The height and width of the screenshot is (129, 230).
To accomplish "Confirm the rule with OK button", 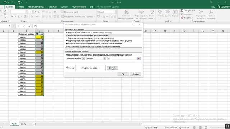I will [x=123, y=74].
